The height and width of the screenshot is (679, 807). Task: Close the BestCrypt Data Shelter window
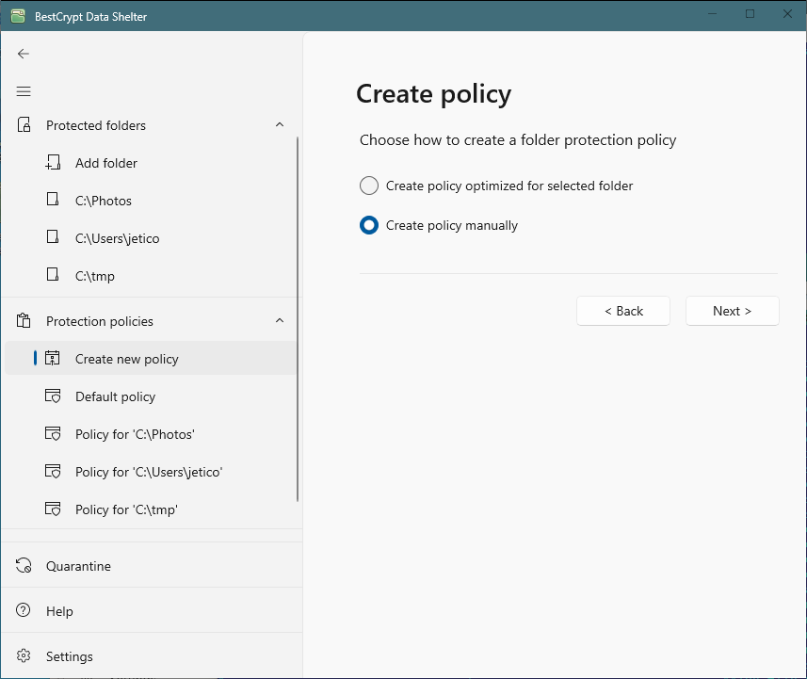click(x=787, y=14)
